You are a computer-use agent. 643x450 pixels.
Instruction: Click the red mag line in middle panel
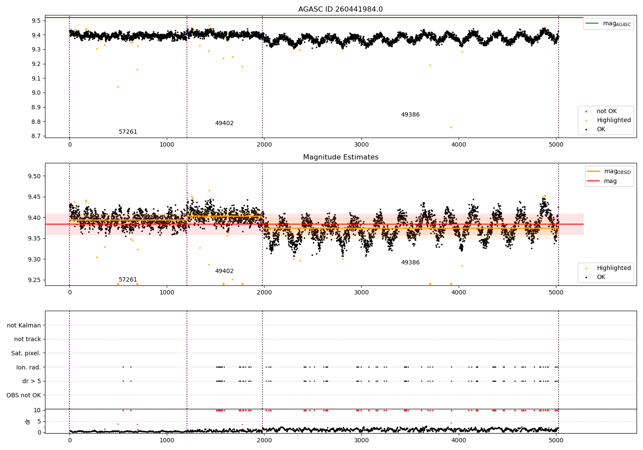pos(314,224)
